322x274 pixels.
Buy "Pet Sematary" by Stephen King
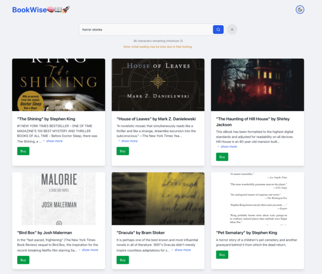coord(222,255)
